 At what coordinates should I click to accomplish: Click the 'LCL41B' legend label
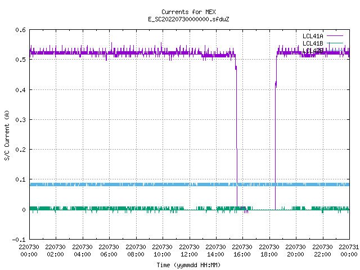pos(313,43)
